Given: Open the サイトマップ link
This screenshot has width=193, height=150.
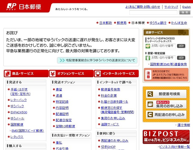Looking at the screenshot, I should (x=171, y=7).
